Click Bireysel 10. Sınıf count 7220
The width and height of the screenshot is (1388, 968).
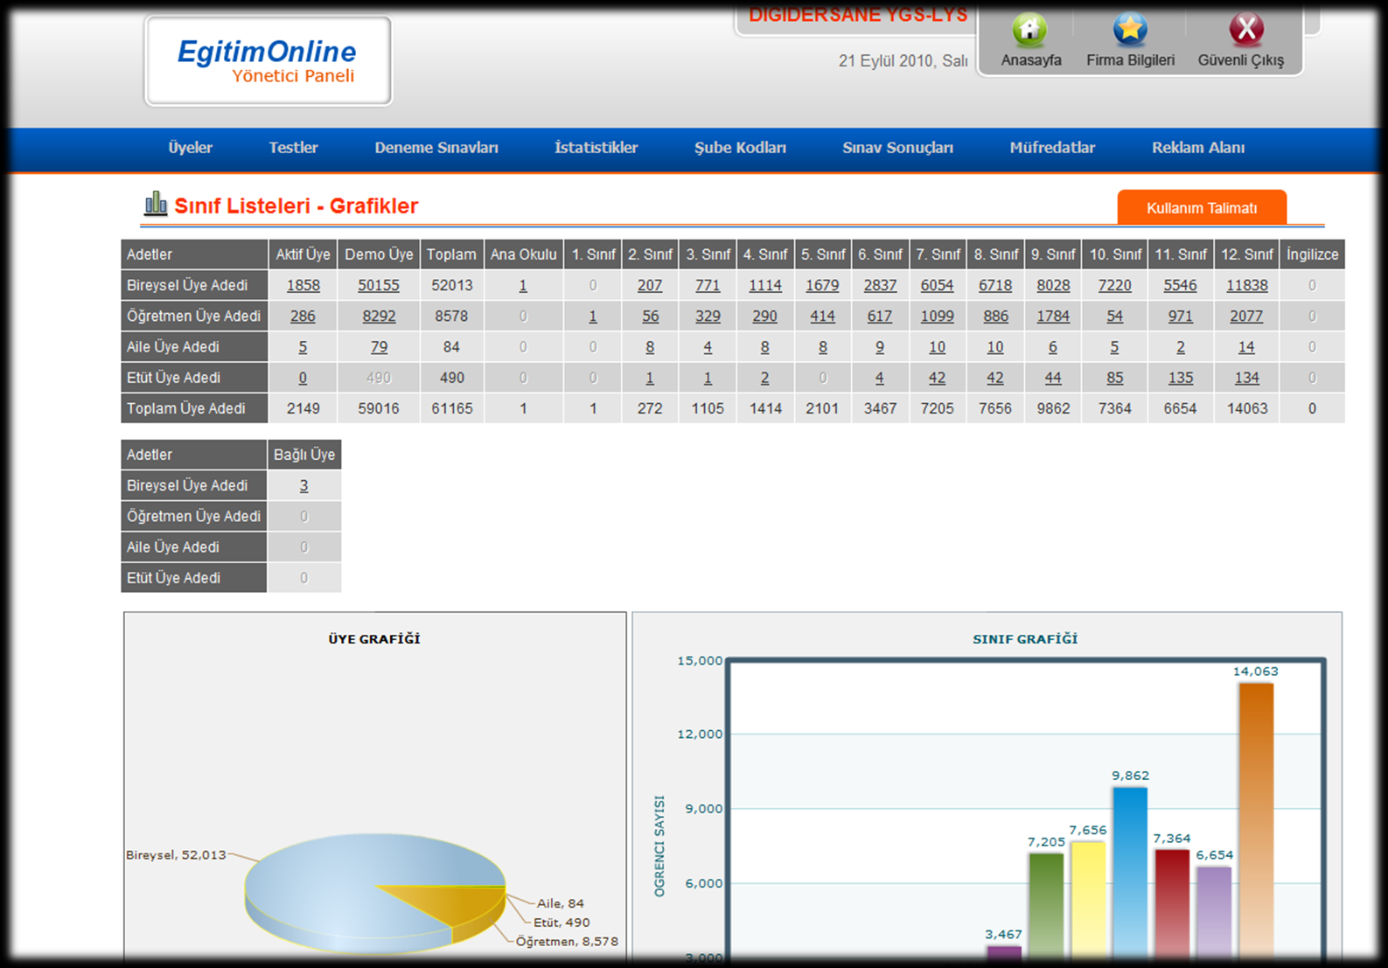[1114, 285]
